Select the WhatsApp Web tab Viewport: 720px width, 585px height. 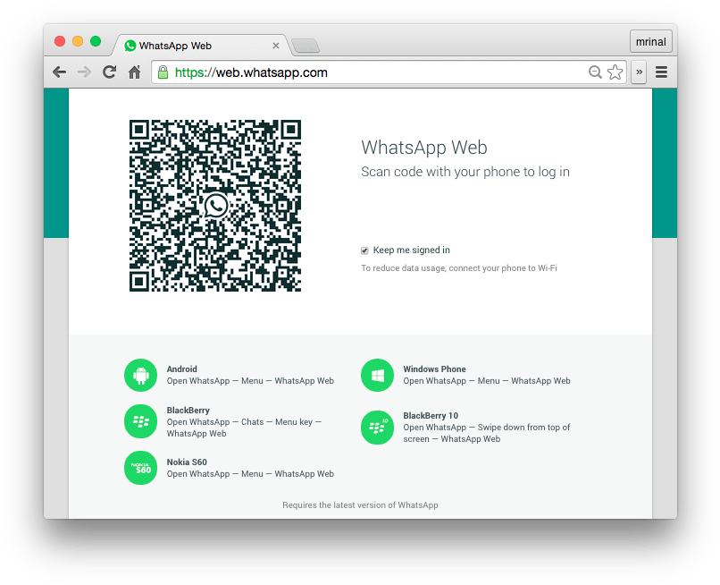click(202, 46)
